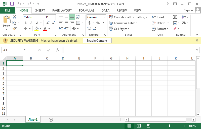Toggle Bold formatting

(25, 23)
